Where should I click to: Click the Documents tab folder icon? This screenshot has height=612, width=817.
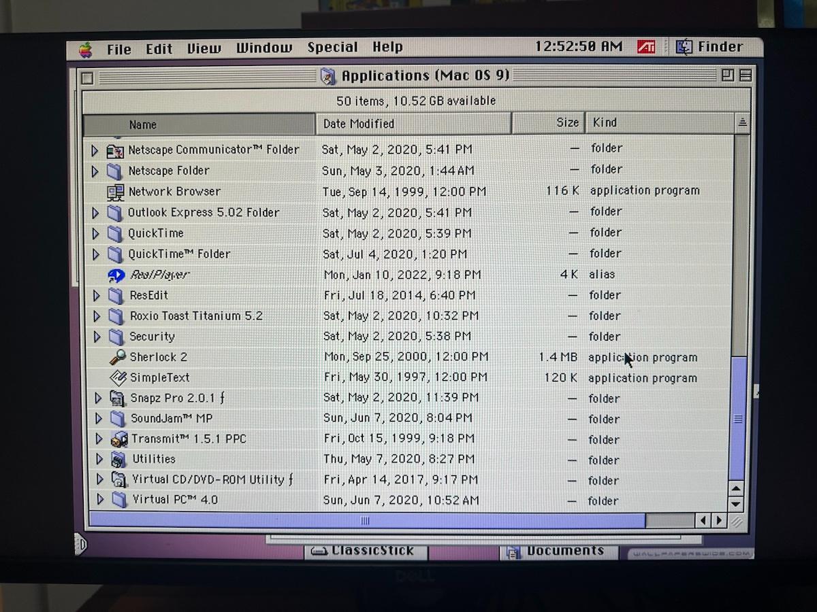[511, 552]
